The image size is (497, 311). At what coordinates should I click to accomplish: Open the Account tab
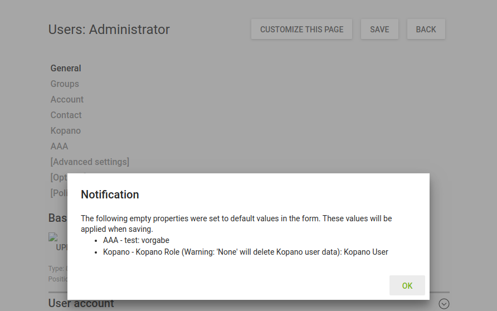(x=67, y=99)
